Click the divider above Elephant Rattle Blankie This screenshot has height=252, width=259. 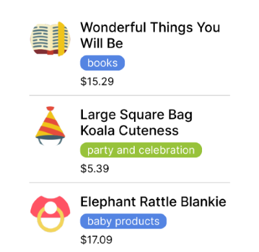129,183
